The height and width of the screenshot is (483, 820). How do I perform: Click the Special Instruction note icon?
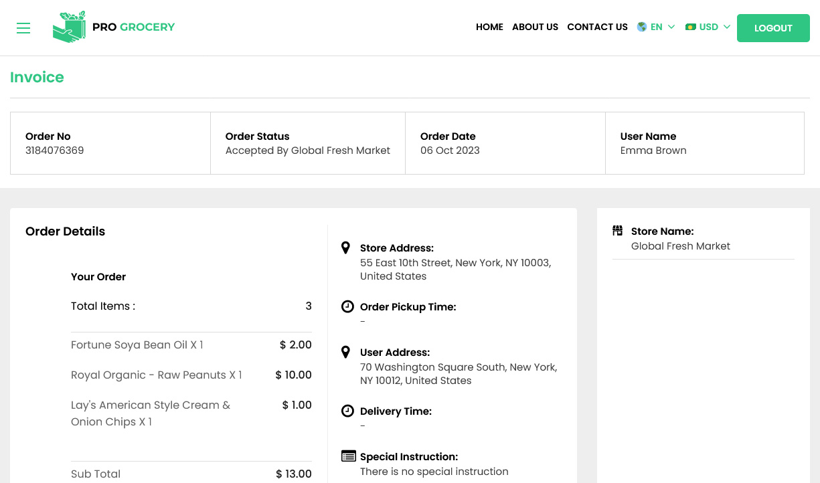pos(348,456)
